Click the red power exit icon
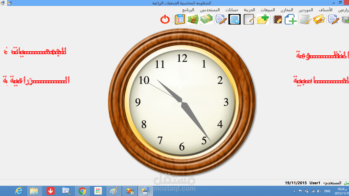Screen dimensions: 349x196 click(165, 19)
